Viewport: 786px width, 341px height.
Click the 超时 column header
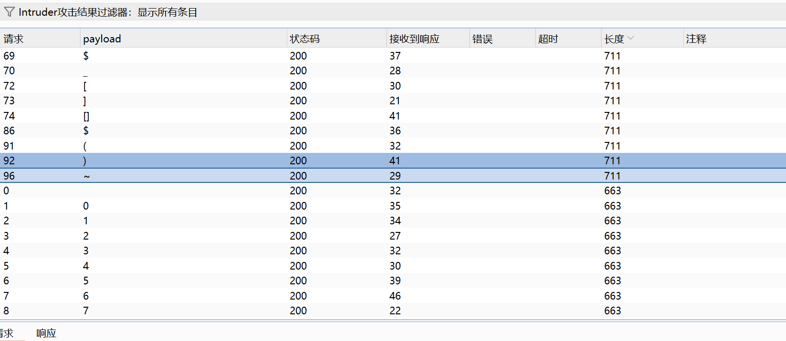[548, 39]
